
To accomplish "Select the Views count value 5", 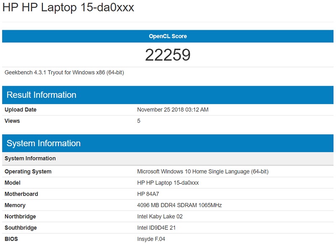I will 139,121.
